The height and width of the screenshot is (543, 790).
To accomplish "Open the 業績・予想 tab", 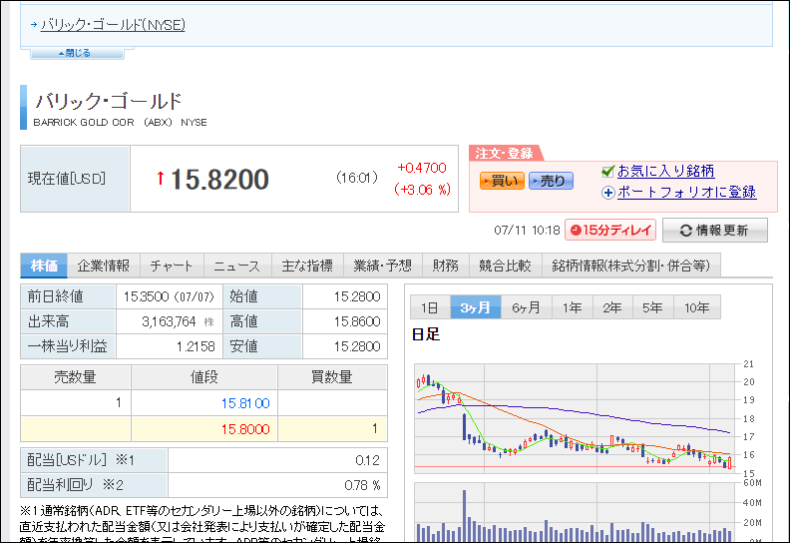I will [x=382, y=266].
